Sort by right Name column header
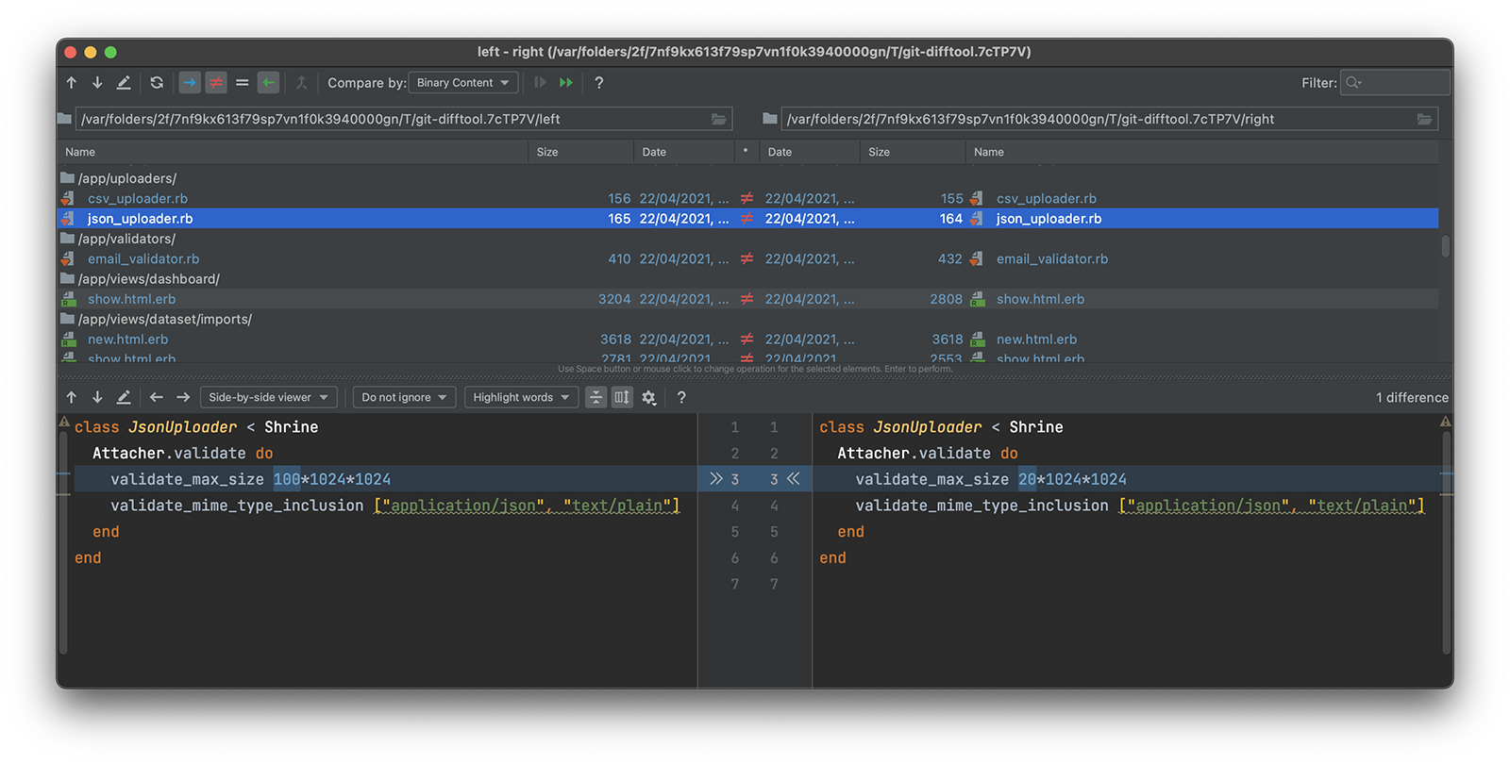The width and height of the screenshot is (1510, 763). click(1201, 152)
